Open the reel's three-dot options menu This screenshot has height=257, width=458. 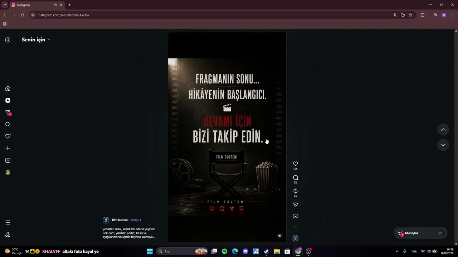296,227
